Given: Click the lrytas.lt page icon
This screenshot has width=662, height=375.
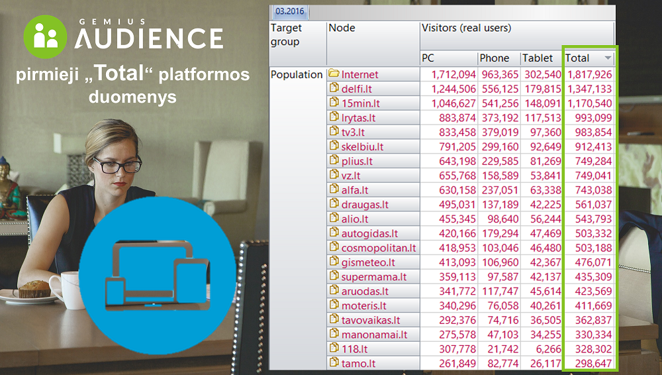Looking at the screenshot, I should point(334,117).
